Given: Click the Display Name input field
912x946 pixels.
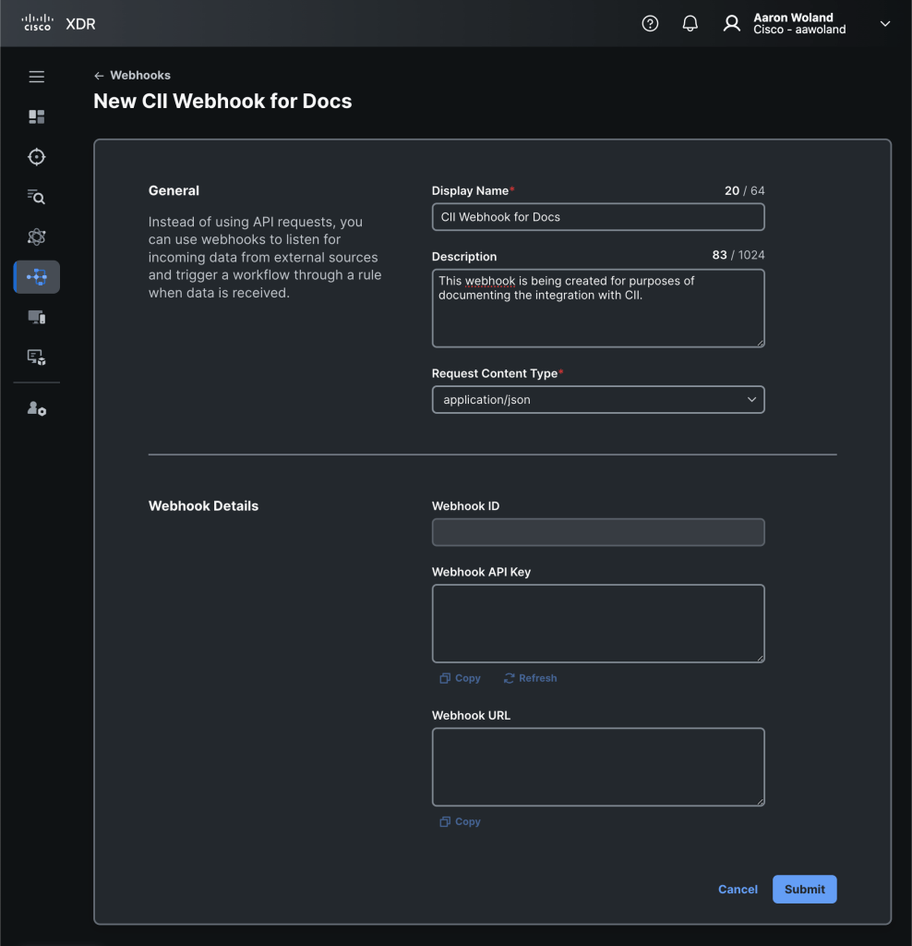Looking at the screenshot, I should [598, 216].
